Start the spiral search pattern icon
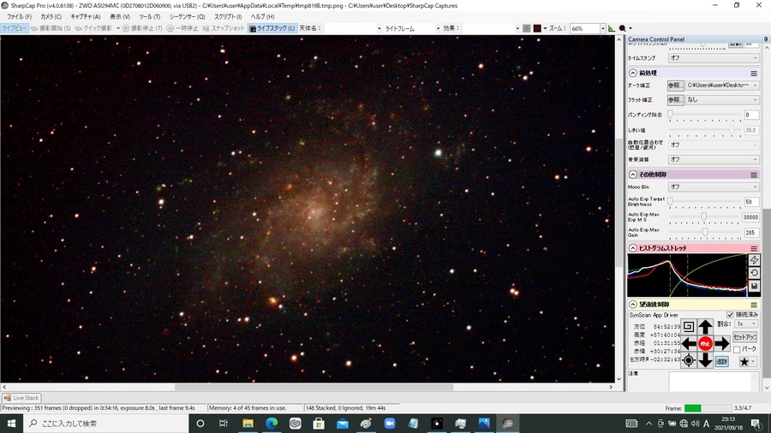 coord(689,327)
